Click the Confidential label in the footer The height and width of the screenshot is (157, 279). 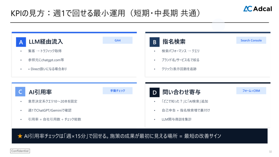[x=20, y=151]
